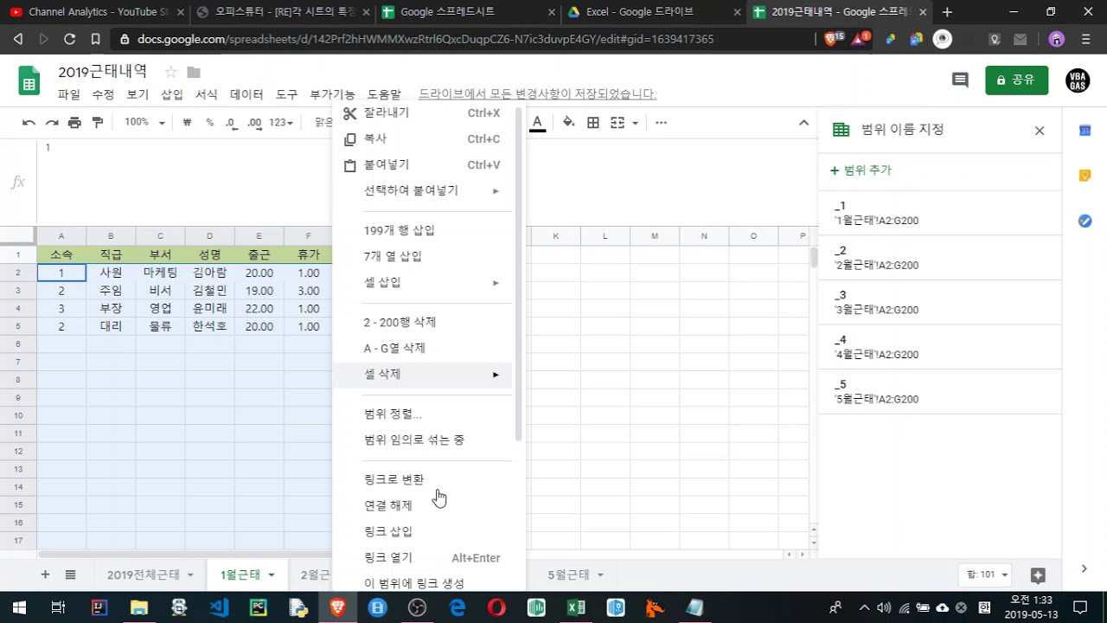Screen dimensions: 1107x623
Task: Choose A - G열 삭제 entry
Action: [422, 348]
